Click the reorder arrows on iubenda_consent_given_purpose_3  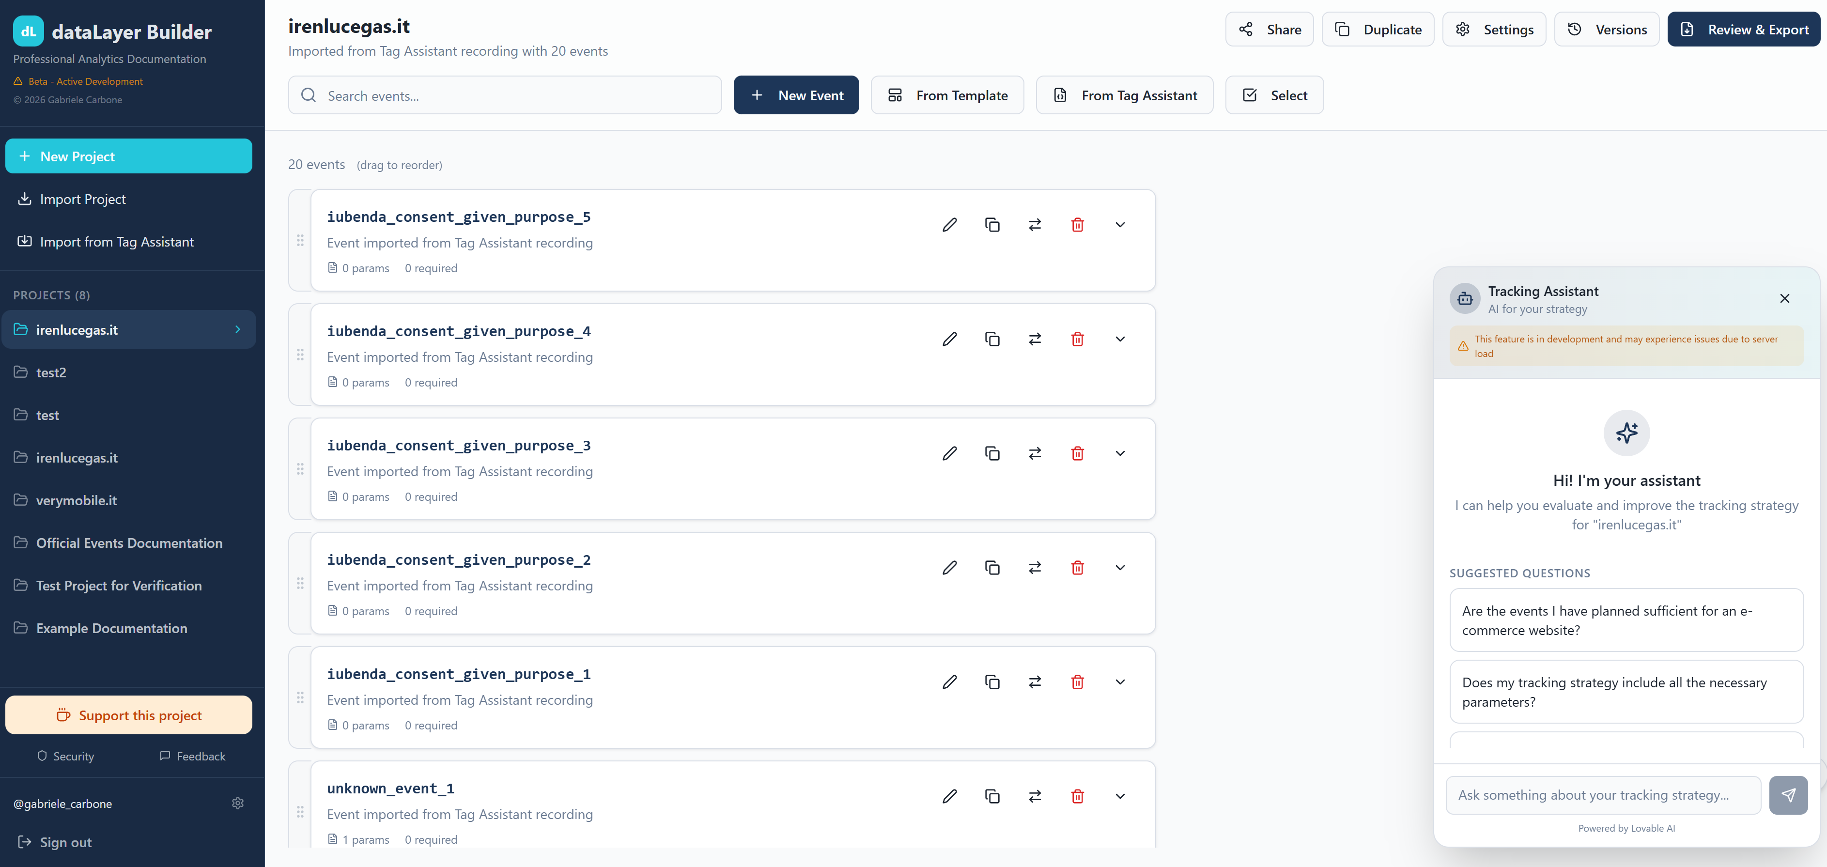1035,453
